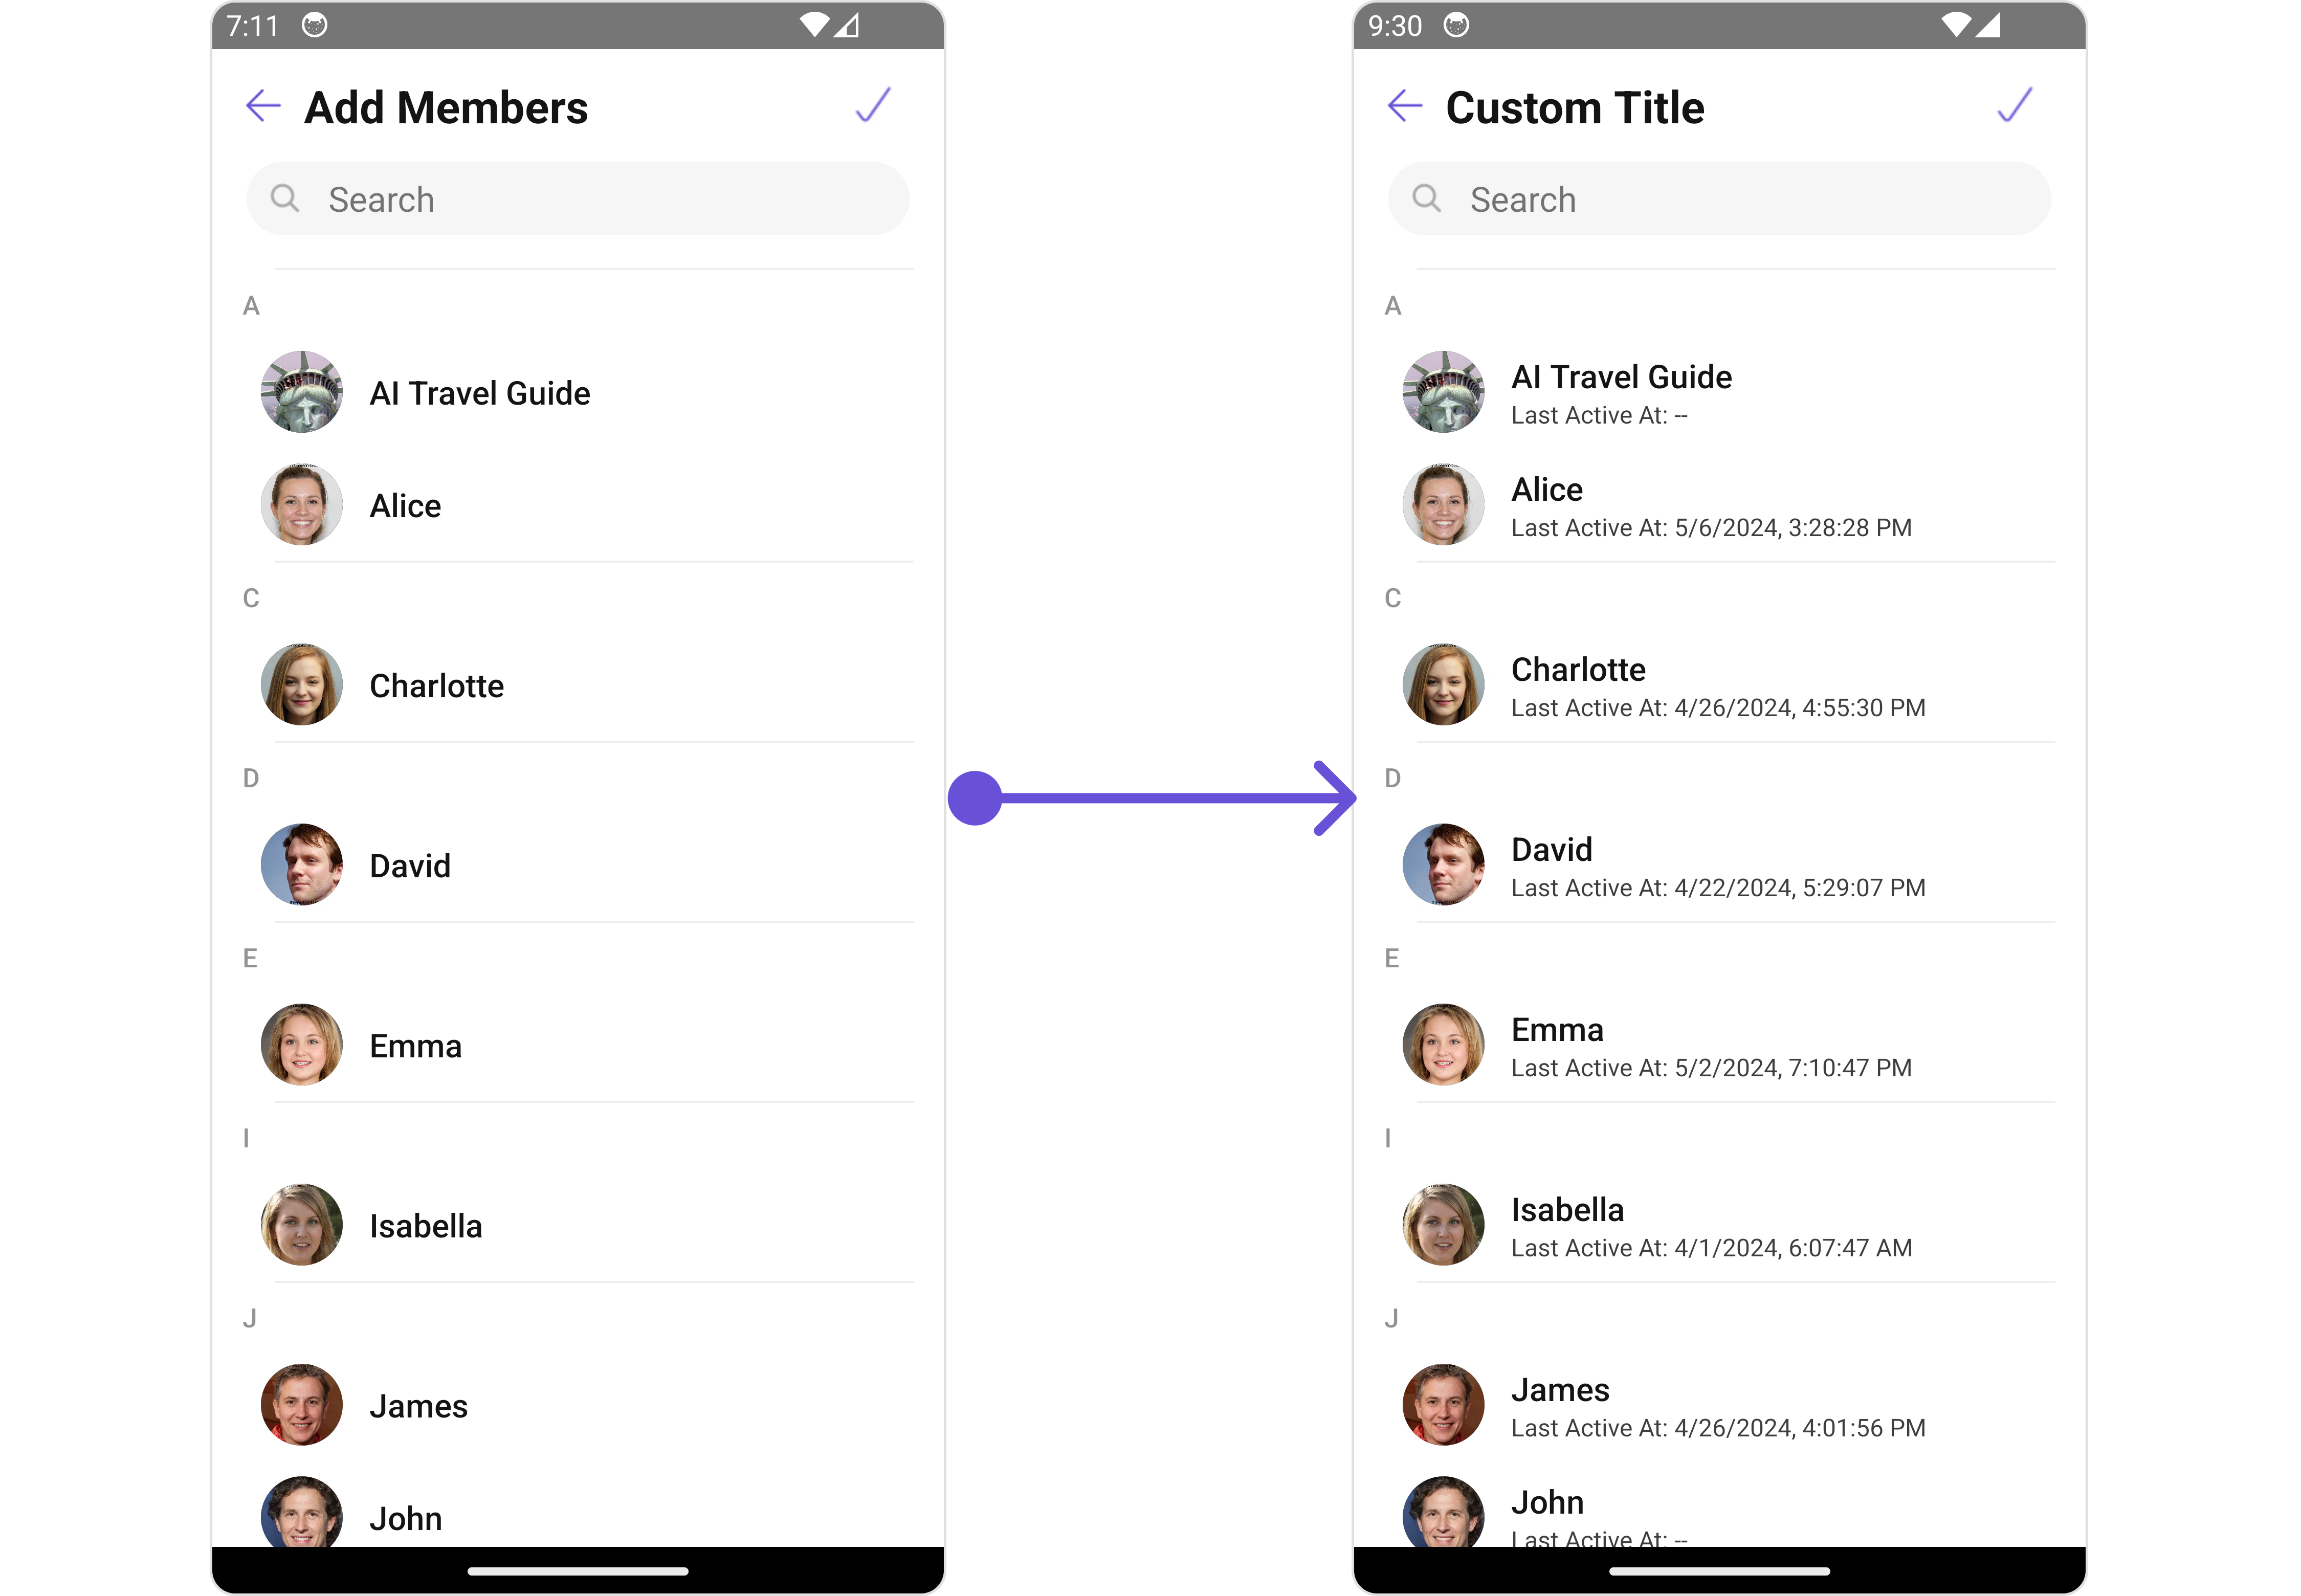Image resolution: width=2301 pixels, height=1596 pixels.
Task: Select Alice in the Add Members list
Action: [578, 505]
